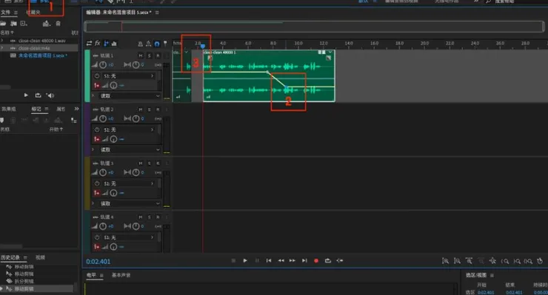Click the zoom in amplitude icon
This screenshot has width=548, height=295.
point(445,261)
